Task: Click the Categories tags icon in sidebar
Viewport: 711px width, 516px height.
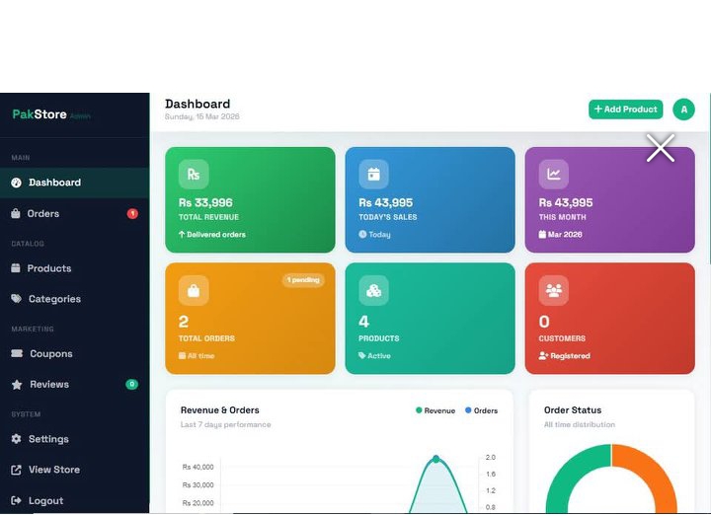Action: pyautogui.click(x=17, y=299)
